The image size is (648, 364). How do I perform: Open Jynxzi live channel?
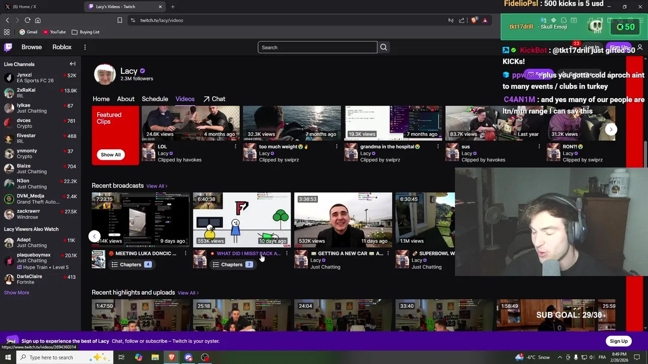pyautogui.click(x=40, y=78)
